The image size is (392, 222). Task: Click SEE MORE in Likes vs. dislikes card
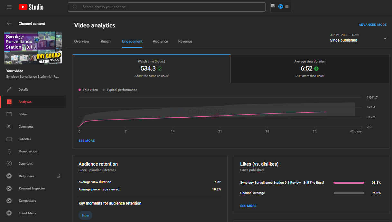(248, 206)
